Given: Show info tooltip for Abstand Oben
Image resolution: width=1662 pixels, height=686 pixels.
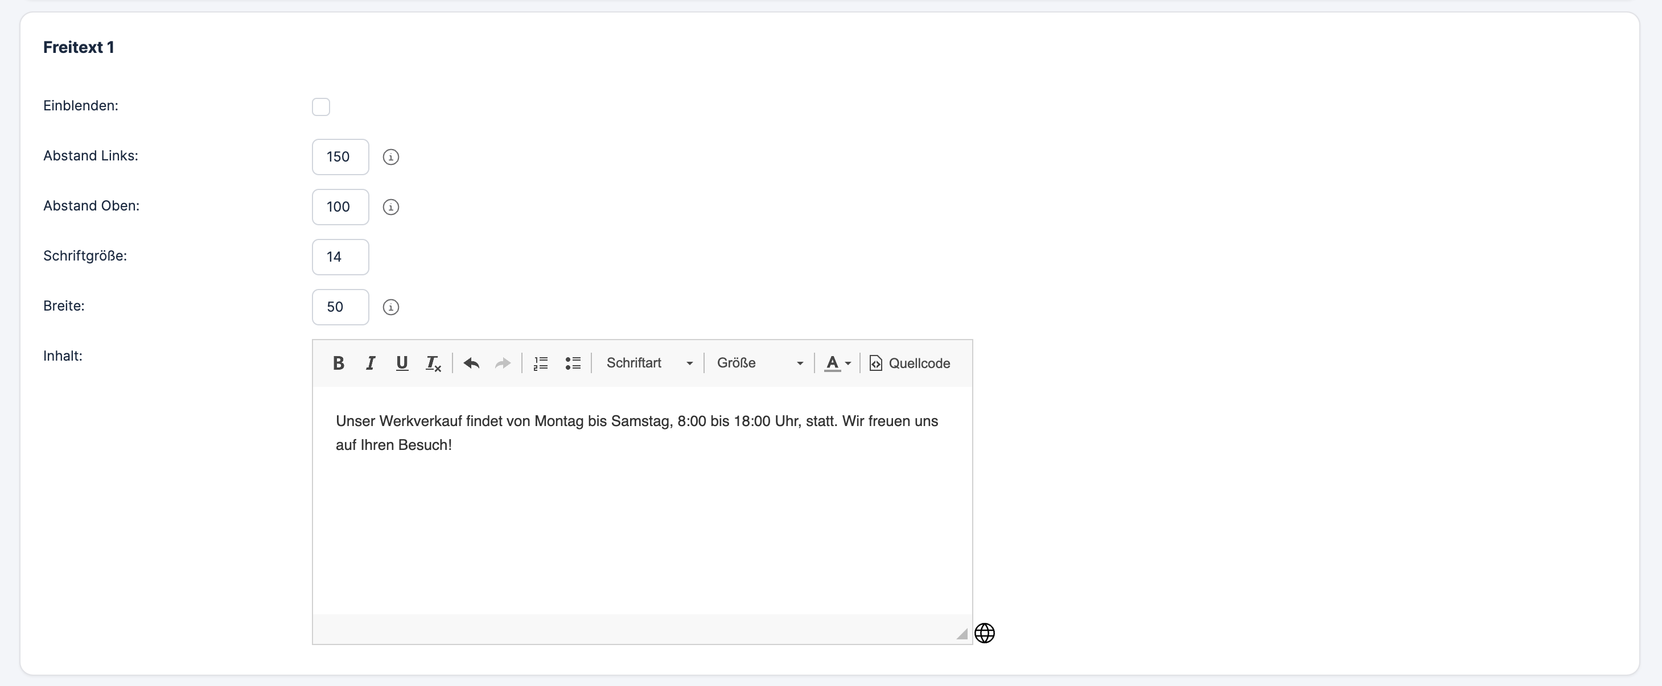Looking at the screenshot, I should point(391,207).
